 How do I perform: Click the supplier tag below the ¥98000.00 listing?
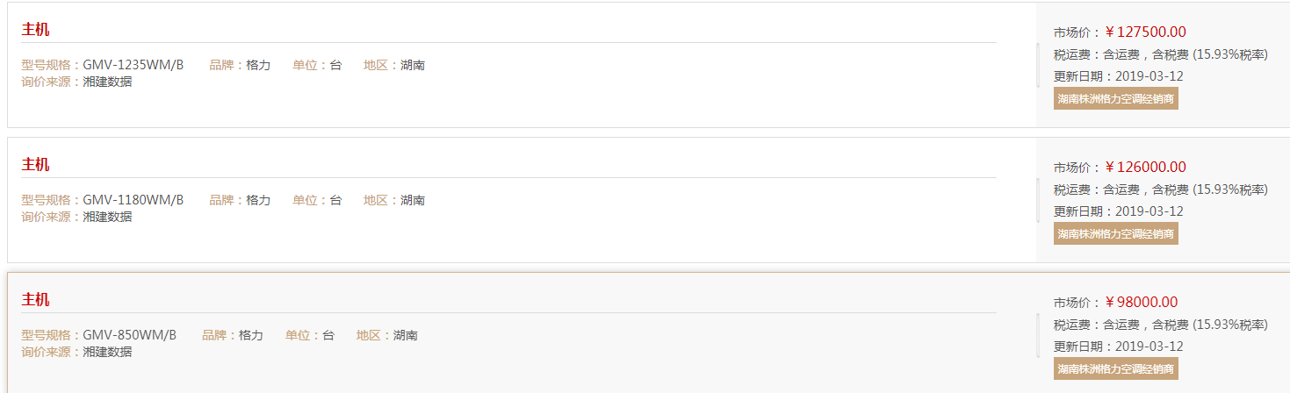(x=1115, y=368)
